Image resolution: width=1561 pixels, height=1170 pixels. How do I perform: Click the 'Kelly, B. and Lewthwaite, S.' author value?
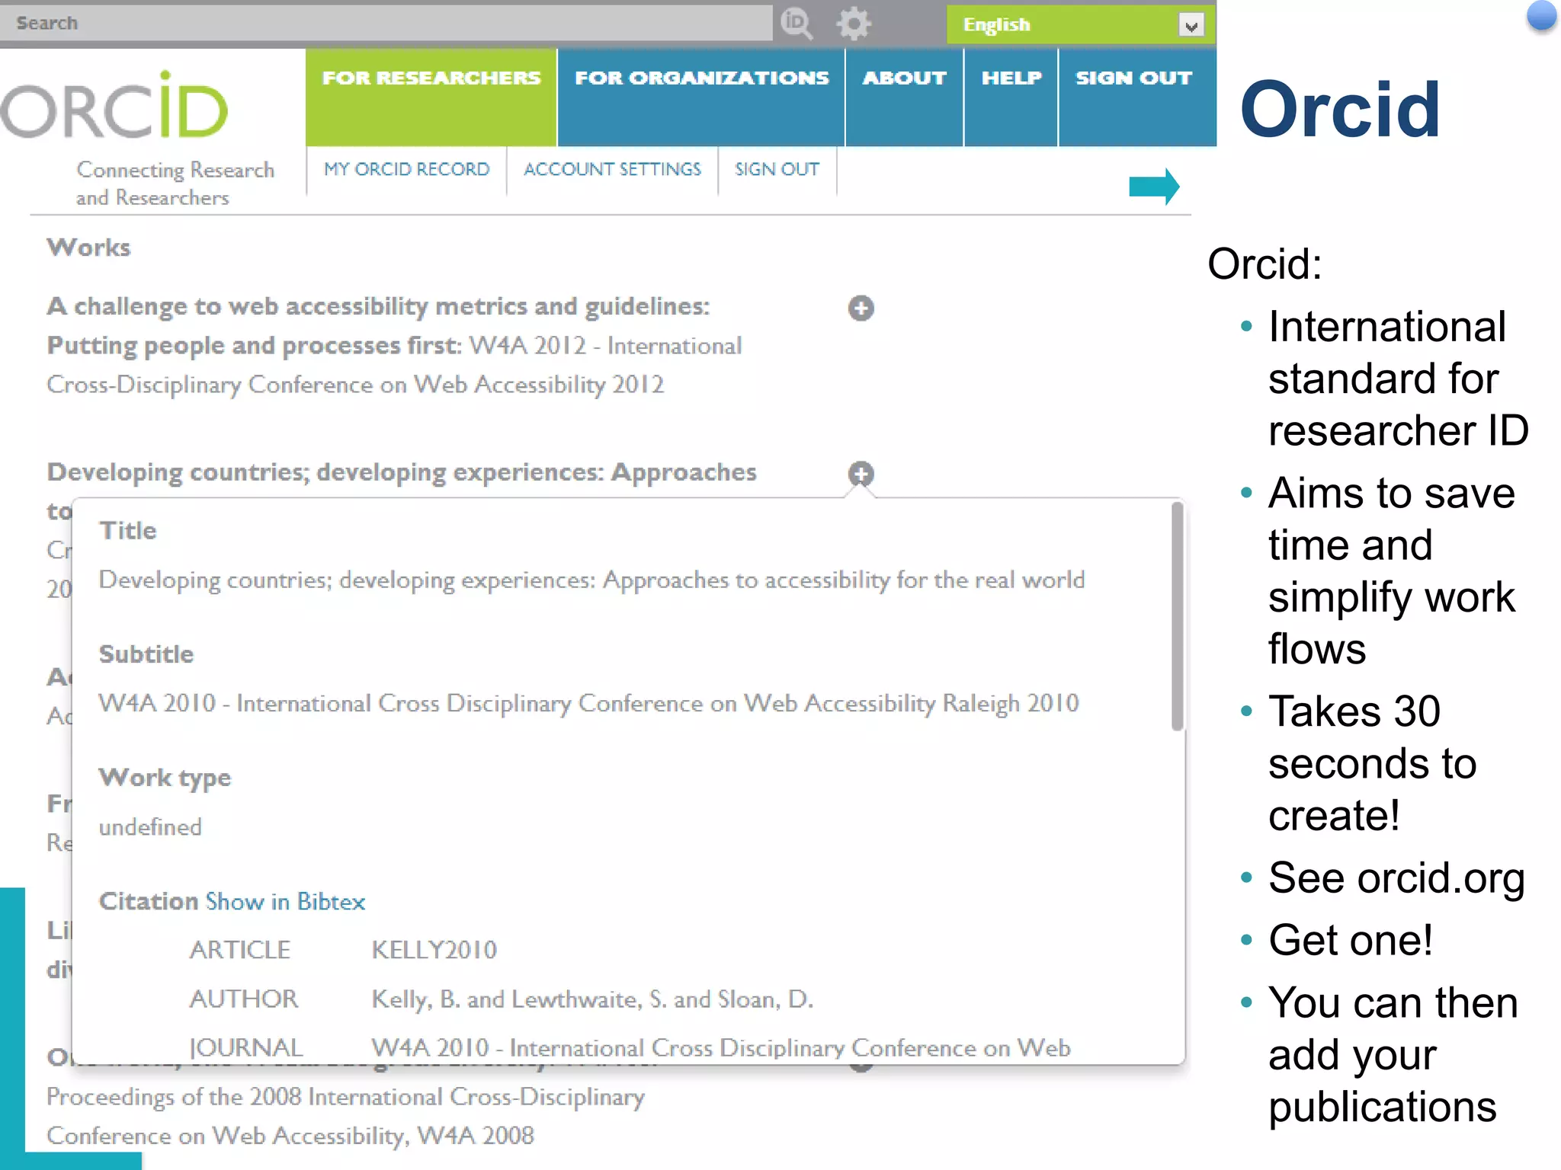tap(592, 999)
